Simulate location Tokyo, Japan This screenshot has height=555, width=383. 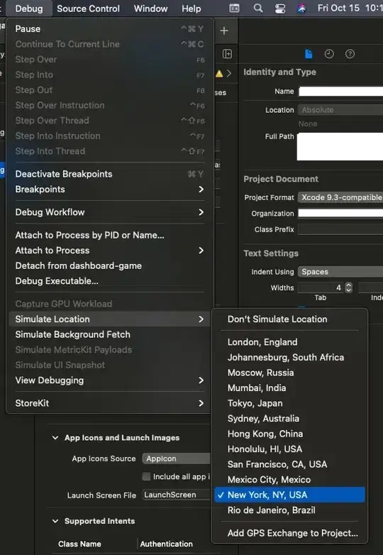tap(289, 403)
